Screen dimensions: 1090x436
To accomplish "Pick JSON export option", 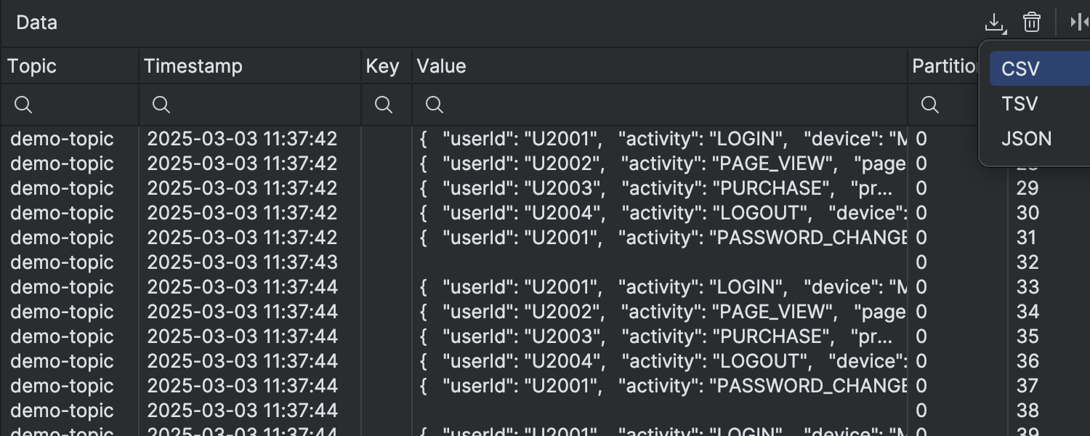I will pyautogui.click(x=1026, y=139).
